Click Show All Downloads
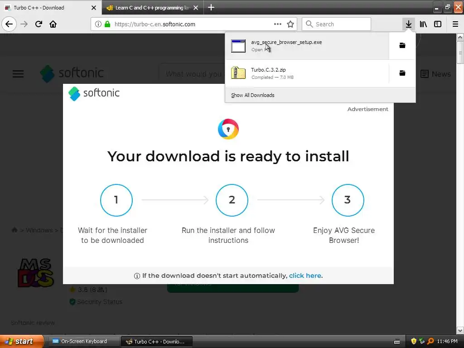This screenshot has width=464, height=348. point(253,95)
